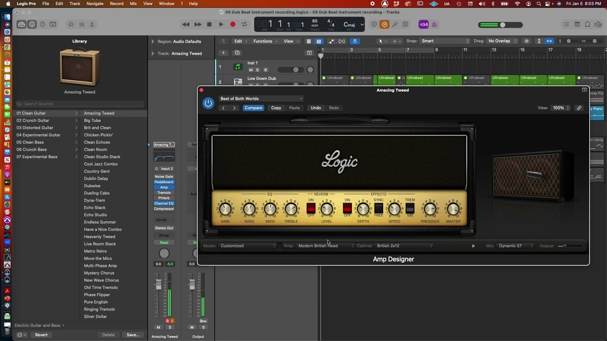
Task: Open the Editors scissors button
Action: click(x=92, y=24)
